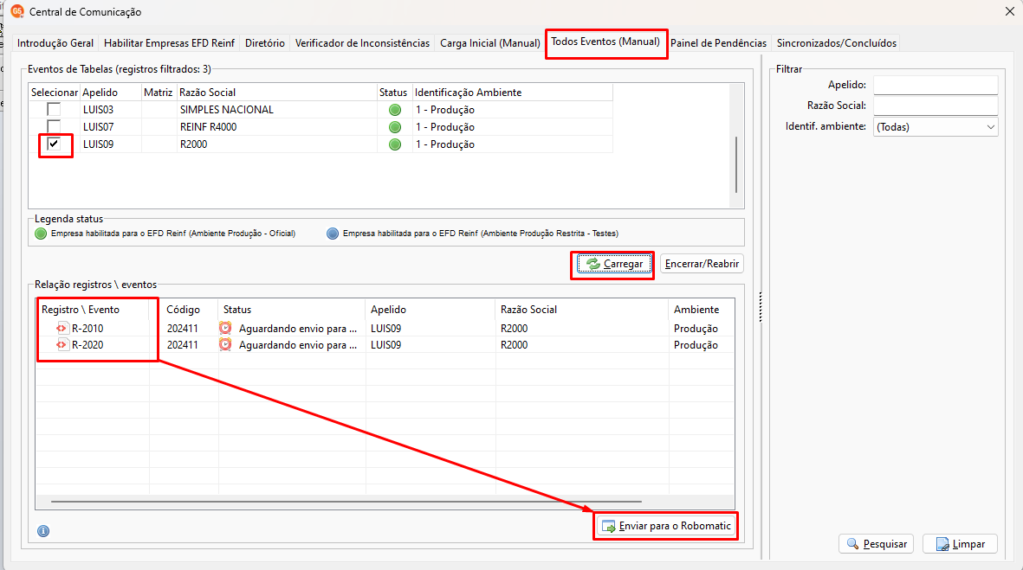Screen dimensions: 1023x570
Task: Select the R-2010 event row
Action: click(385, 329)
